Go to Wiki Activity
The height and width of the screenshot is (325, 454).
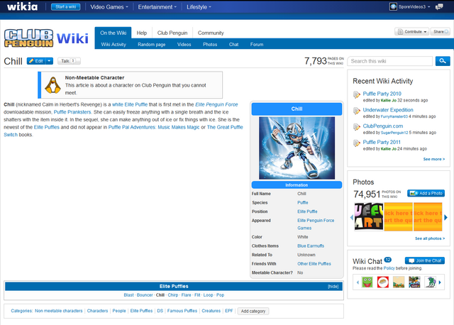pyautogui.click(x=113, y=44)
